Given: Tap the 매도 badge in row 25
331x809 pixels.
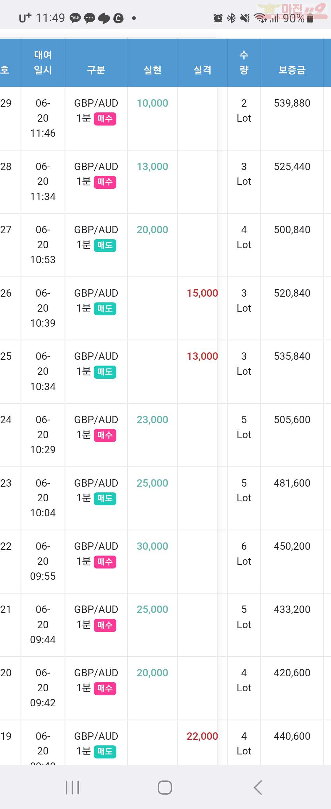Looking at the screenshot, I should tap(105, 372).
